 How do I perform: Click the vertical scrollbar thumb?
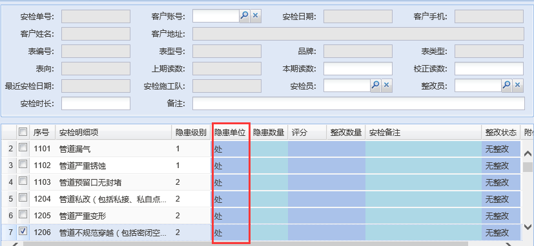point(528,167)
